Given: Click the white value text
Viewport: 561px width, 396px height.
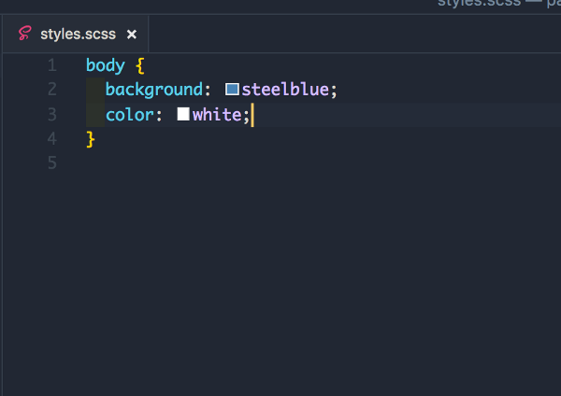Looking at the screenshot, I should (x=217, y=114).
